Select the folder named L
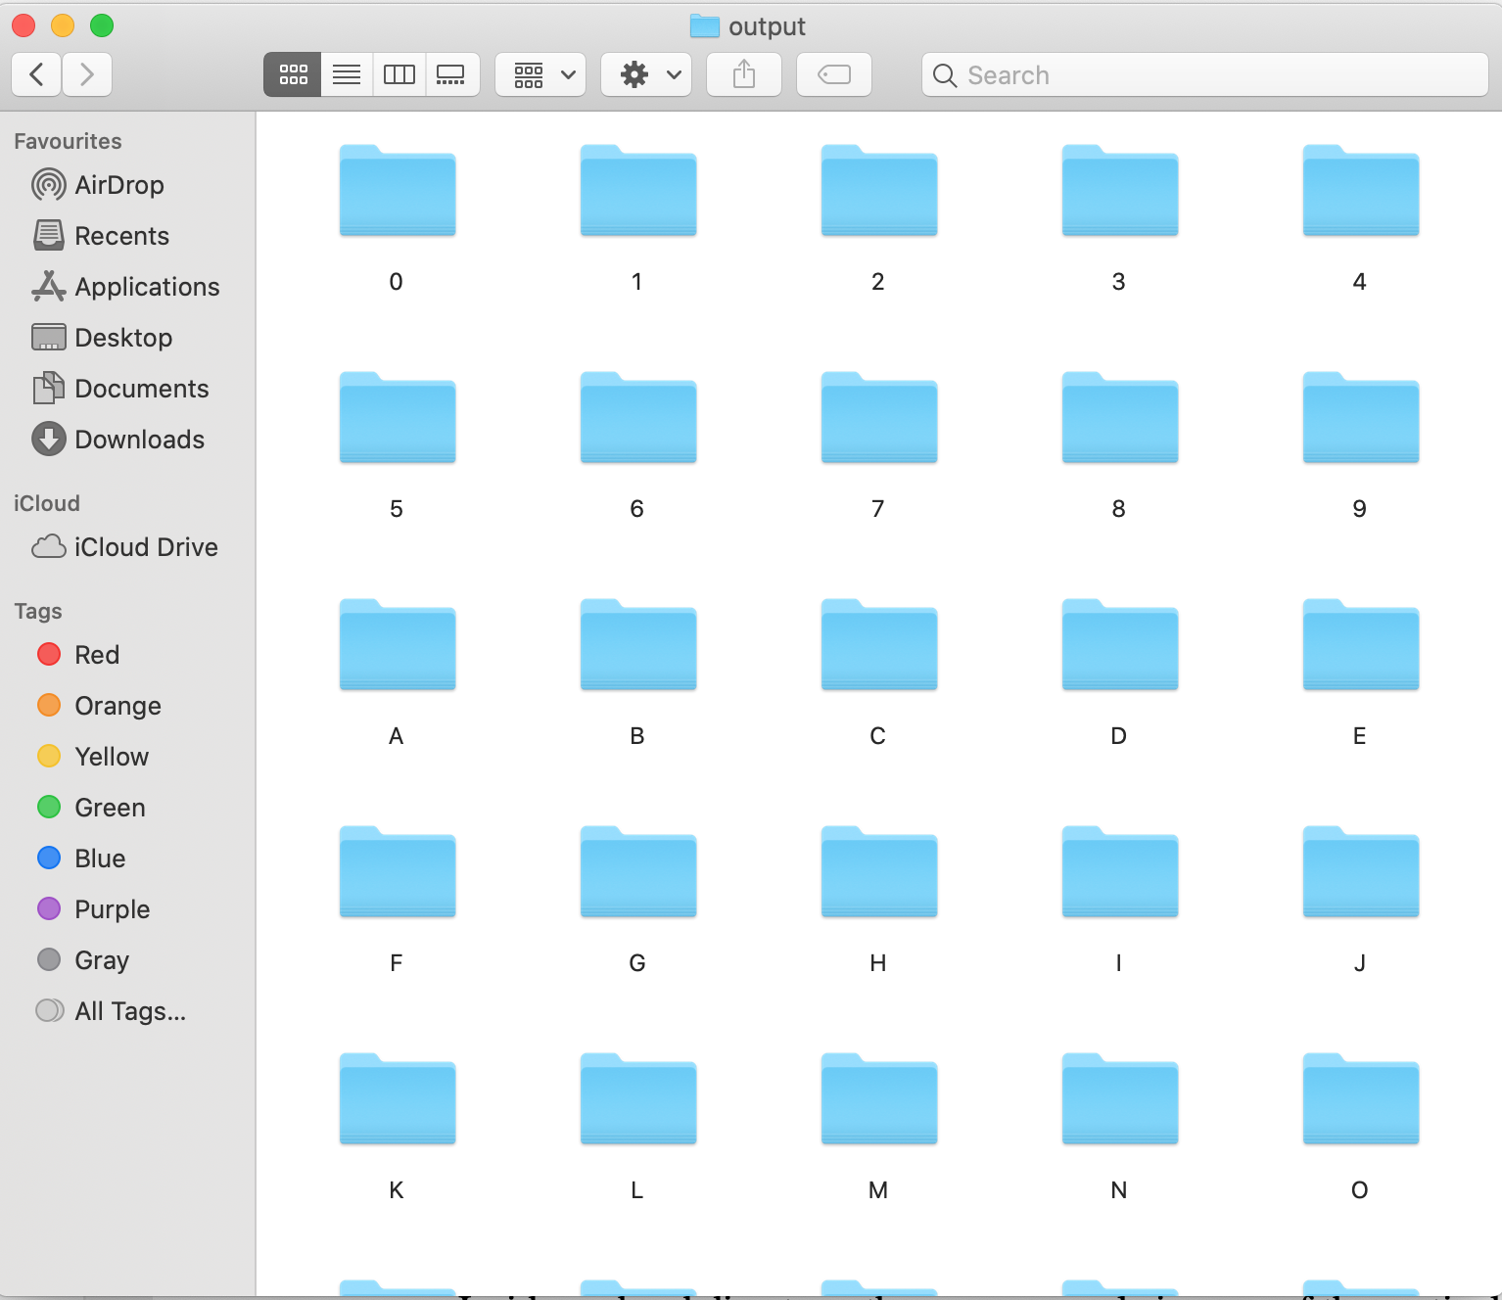Image resolution: width=1502 pixels, height=1300 pixels. click(638, 1099)
